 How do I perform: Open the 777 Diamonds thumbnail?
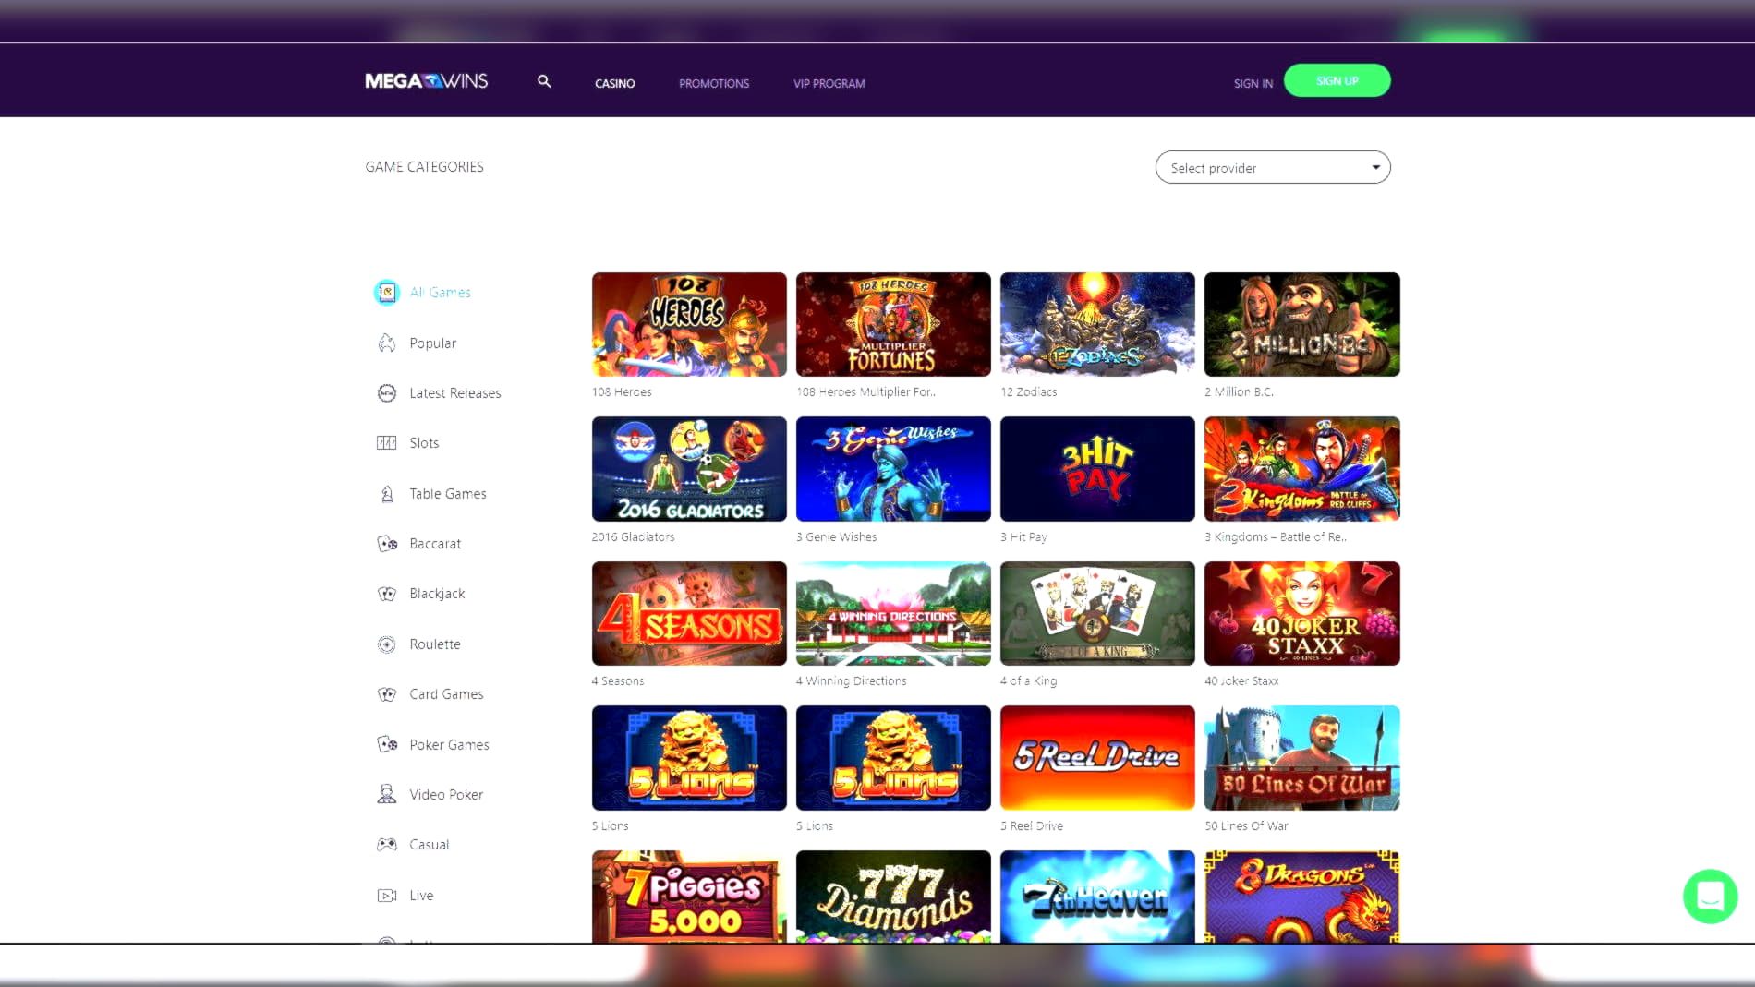(893, 897)
